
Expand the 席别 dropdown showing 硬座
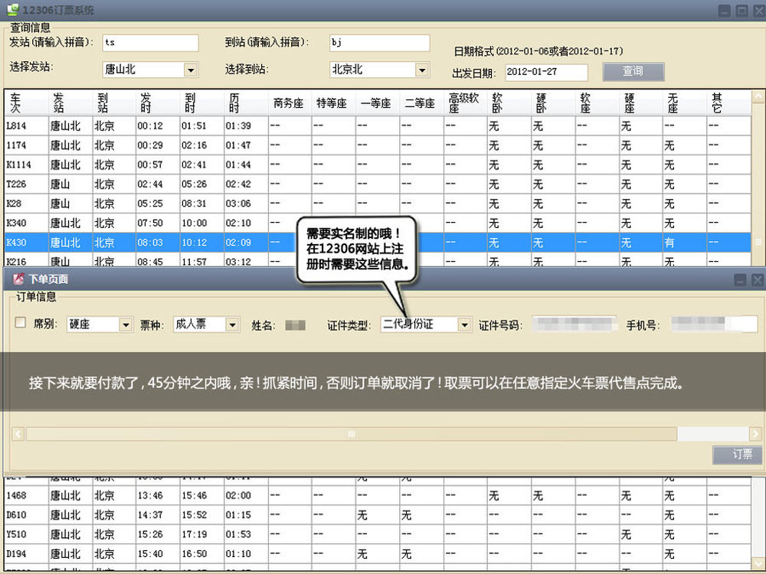[x=126, y=325]
